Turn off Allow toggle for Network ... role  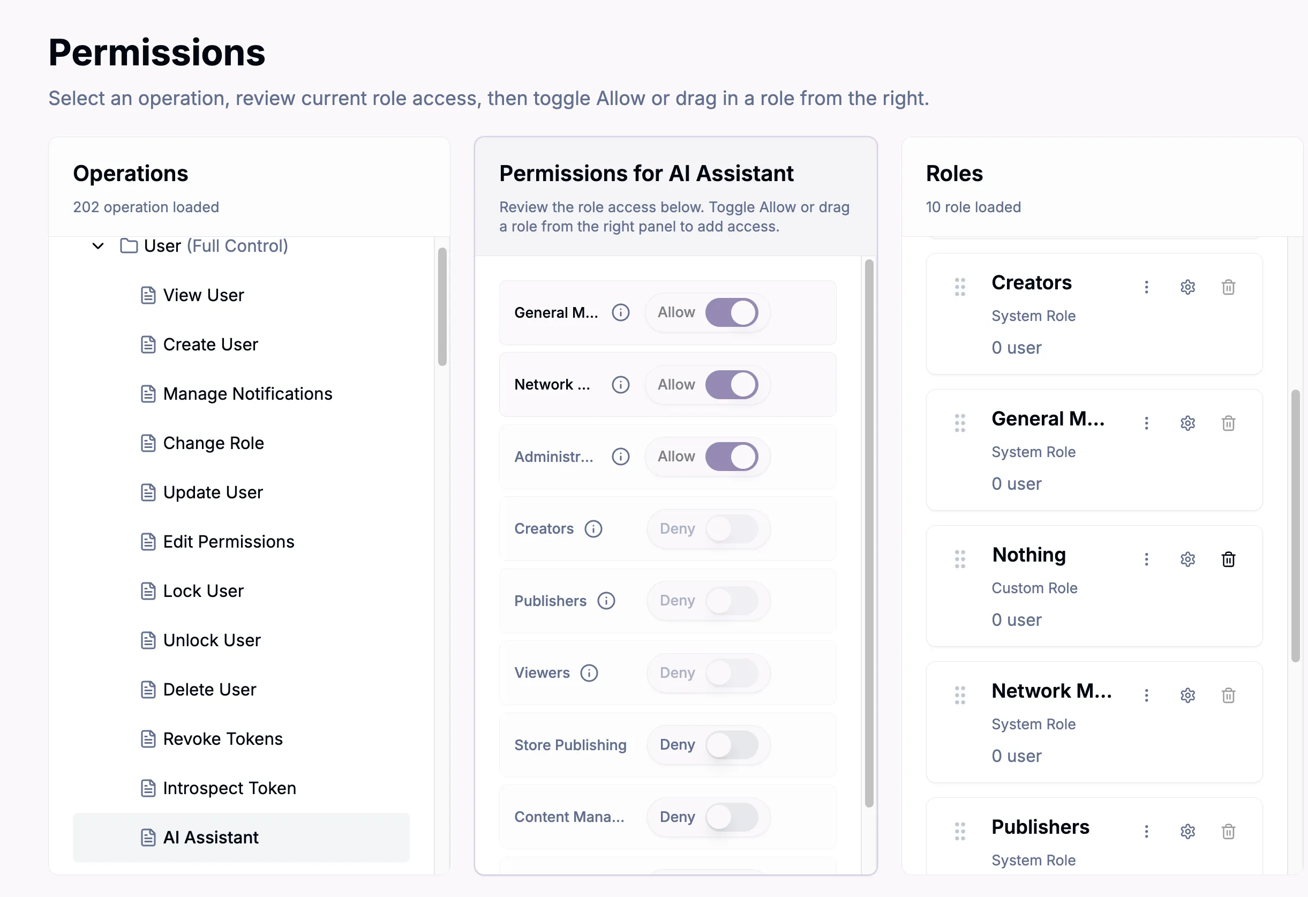click(x=732, y=385)
